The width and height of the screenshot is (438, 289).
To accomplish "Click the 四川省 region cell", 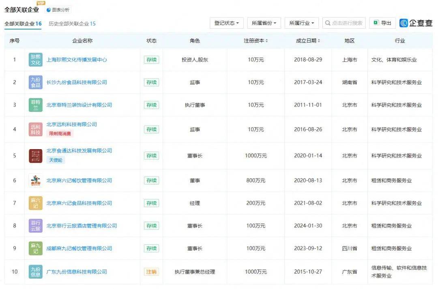I will (x=350, y=248).
